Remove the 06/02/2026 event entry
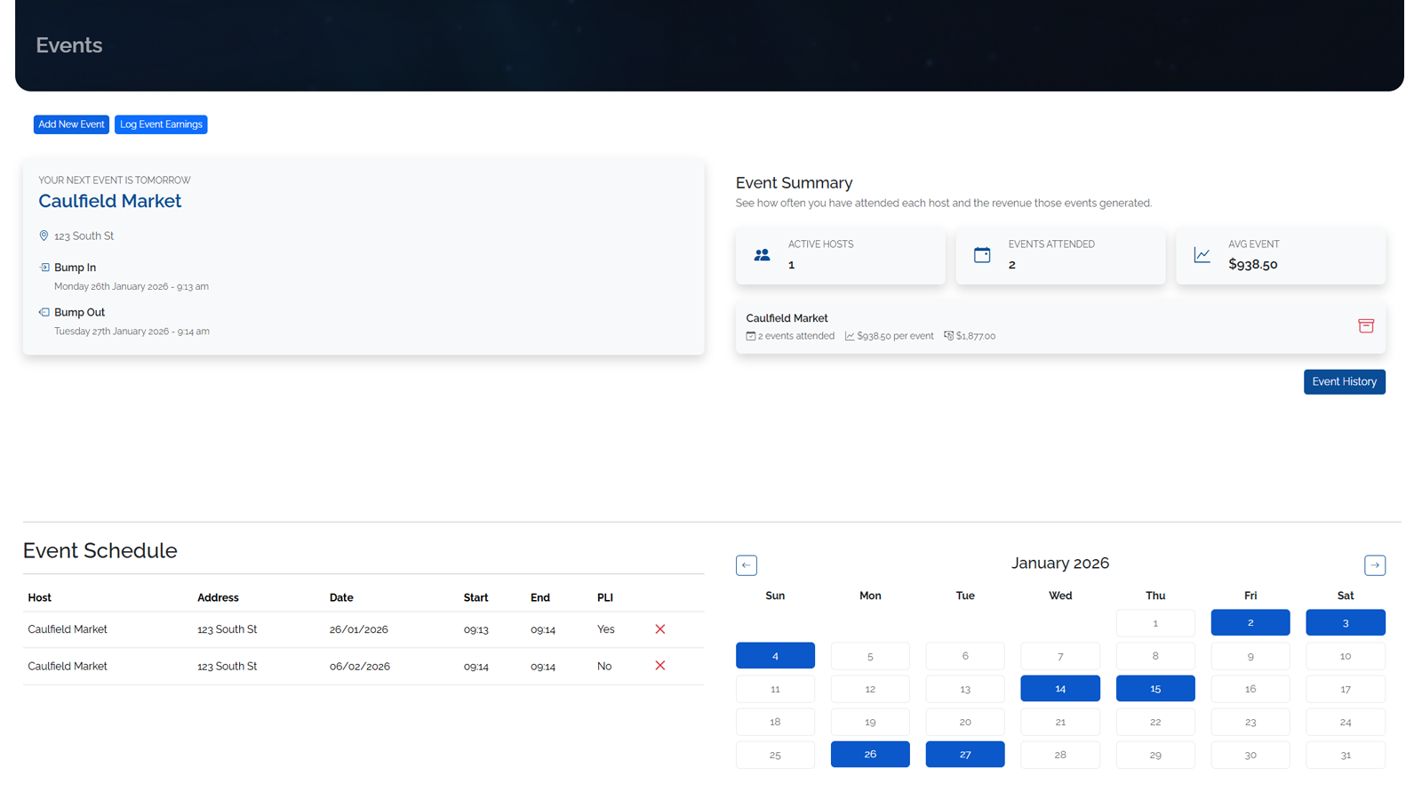 pos(660,665)
